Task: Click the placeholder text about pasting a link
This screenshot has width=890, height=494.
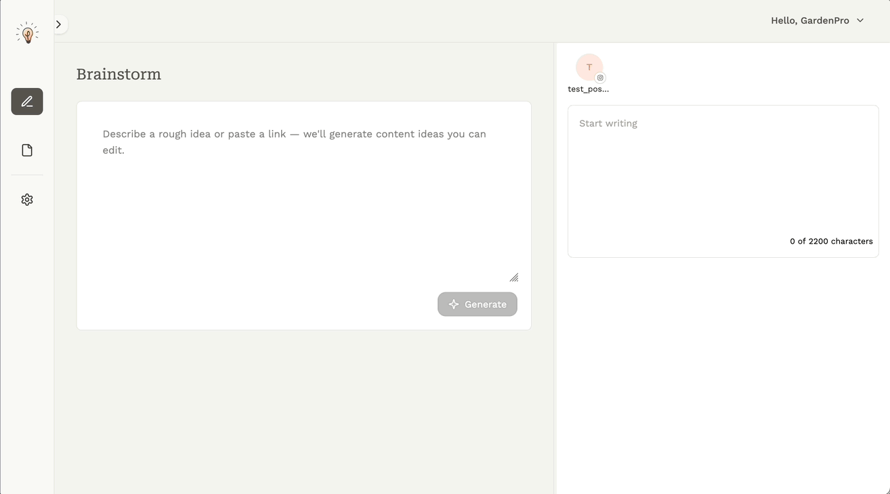Action: click(294, 134)
